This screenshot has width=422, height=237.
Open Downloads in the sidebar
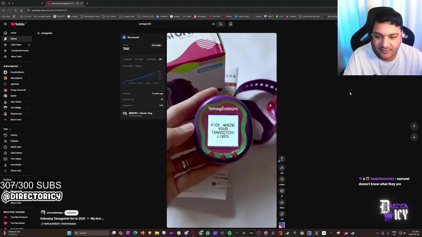[x=16, y=165]
